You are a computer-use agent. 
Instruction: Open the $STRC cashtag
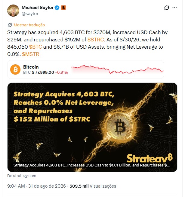[96, 40]
